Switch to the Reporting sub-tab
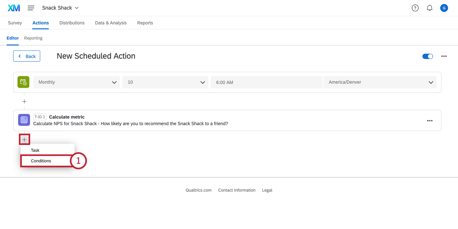Viewport: 458px width, 229px height. tap(33, 38)
